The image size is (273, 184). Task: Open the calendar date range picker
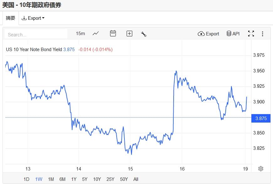pos(113,34)
